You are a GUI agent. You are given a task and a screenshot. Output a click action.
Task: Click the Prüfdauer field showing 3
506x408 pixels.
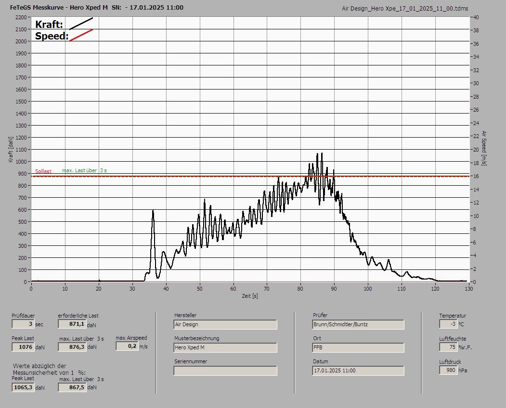click(x=23, y=324)
